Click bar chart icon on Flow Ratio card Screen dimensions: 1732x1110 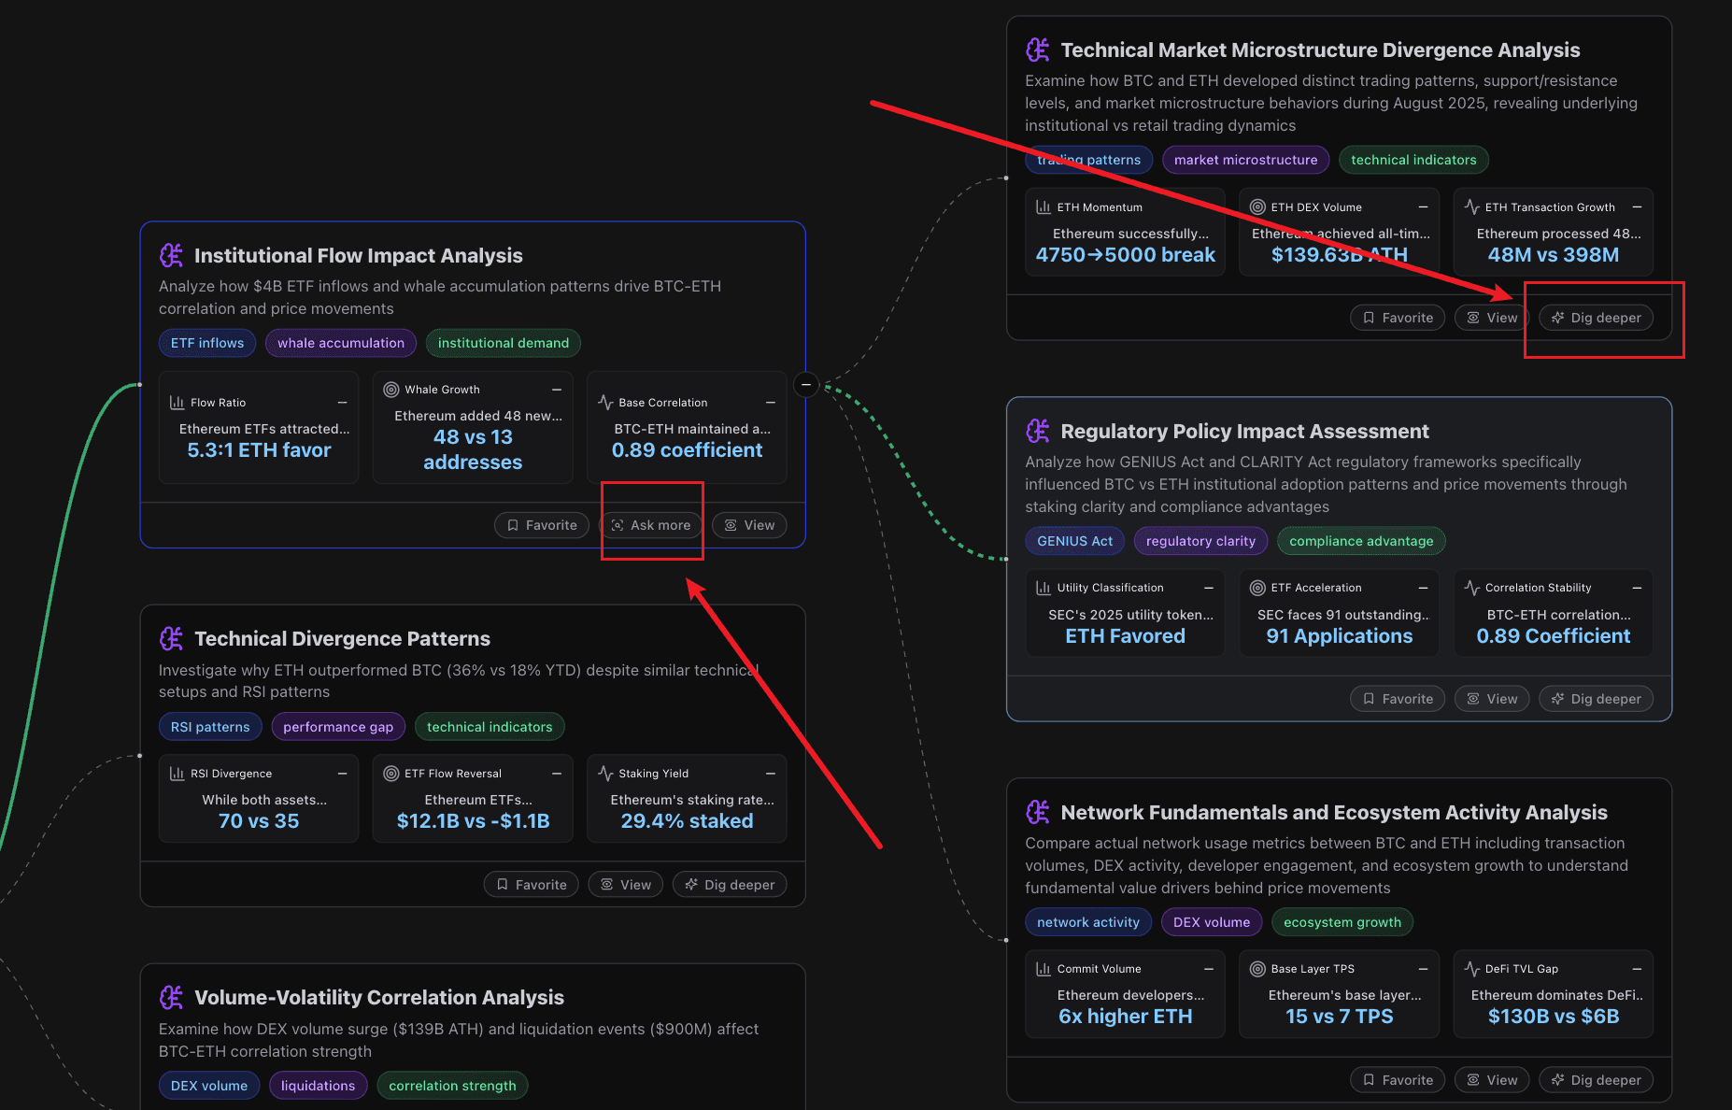pyautogui.click(x=177, y=403)
